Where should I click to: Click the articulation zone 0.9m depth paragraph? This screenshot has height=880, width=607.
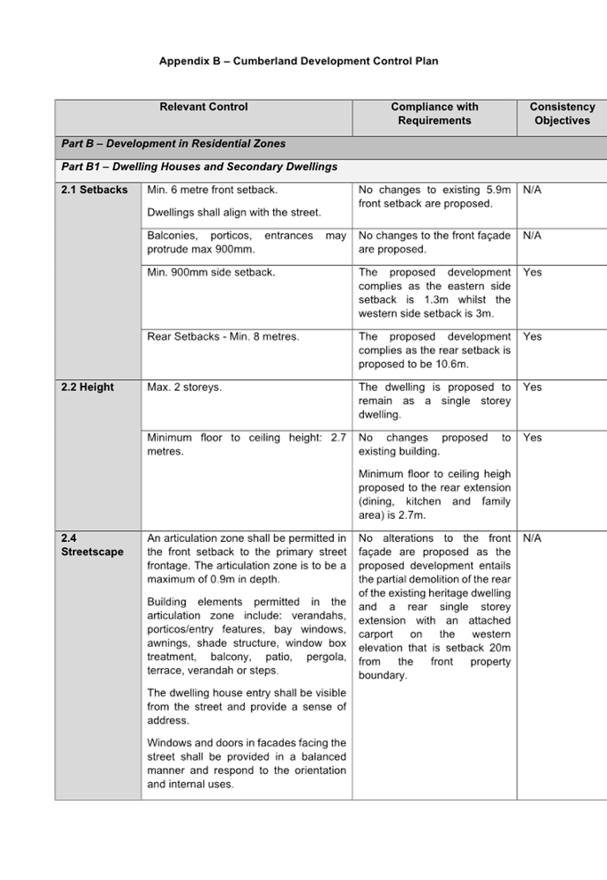coord(247,559)
